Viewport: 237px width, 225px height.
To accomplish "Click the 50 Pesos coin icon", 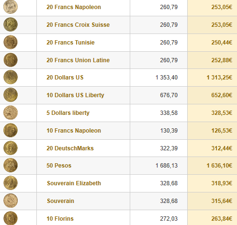I will [x=11, y=165].
